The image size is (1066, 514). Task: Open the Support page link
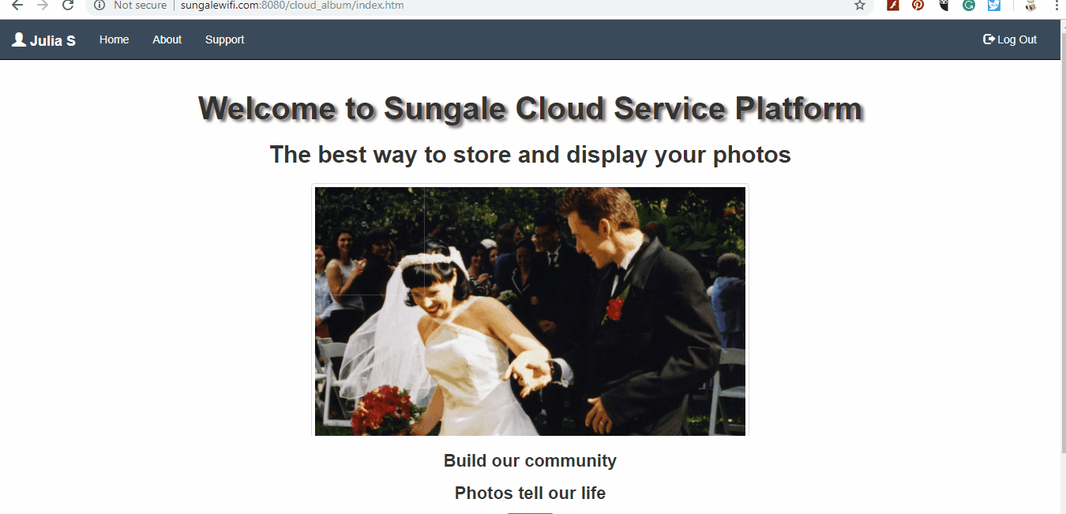click(224, 39)
